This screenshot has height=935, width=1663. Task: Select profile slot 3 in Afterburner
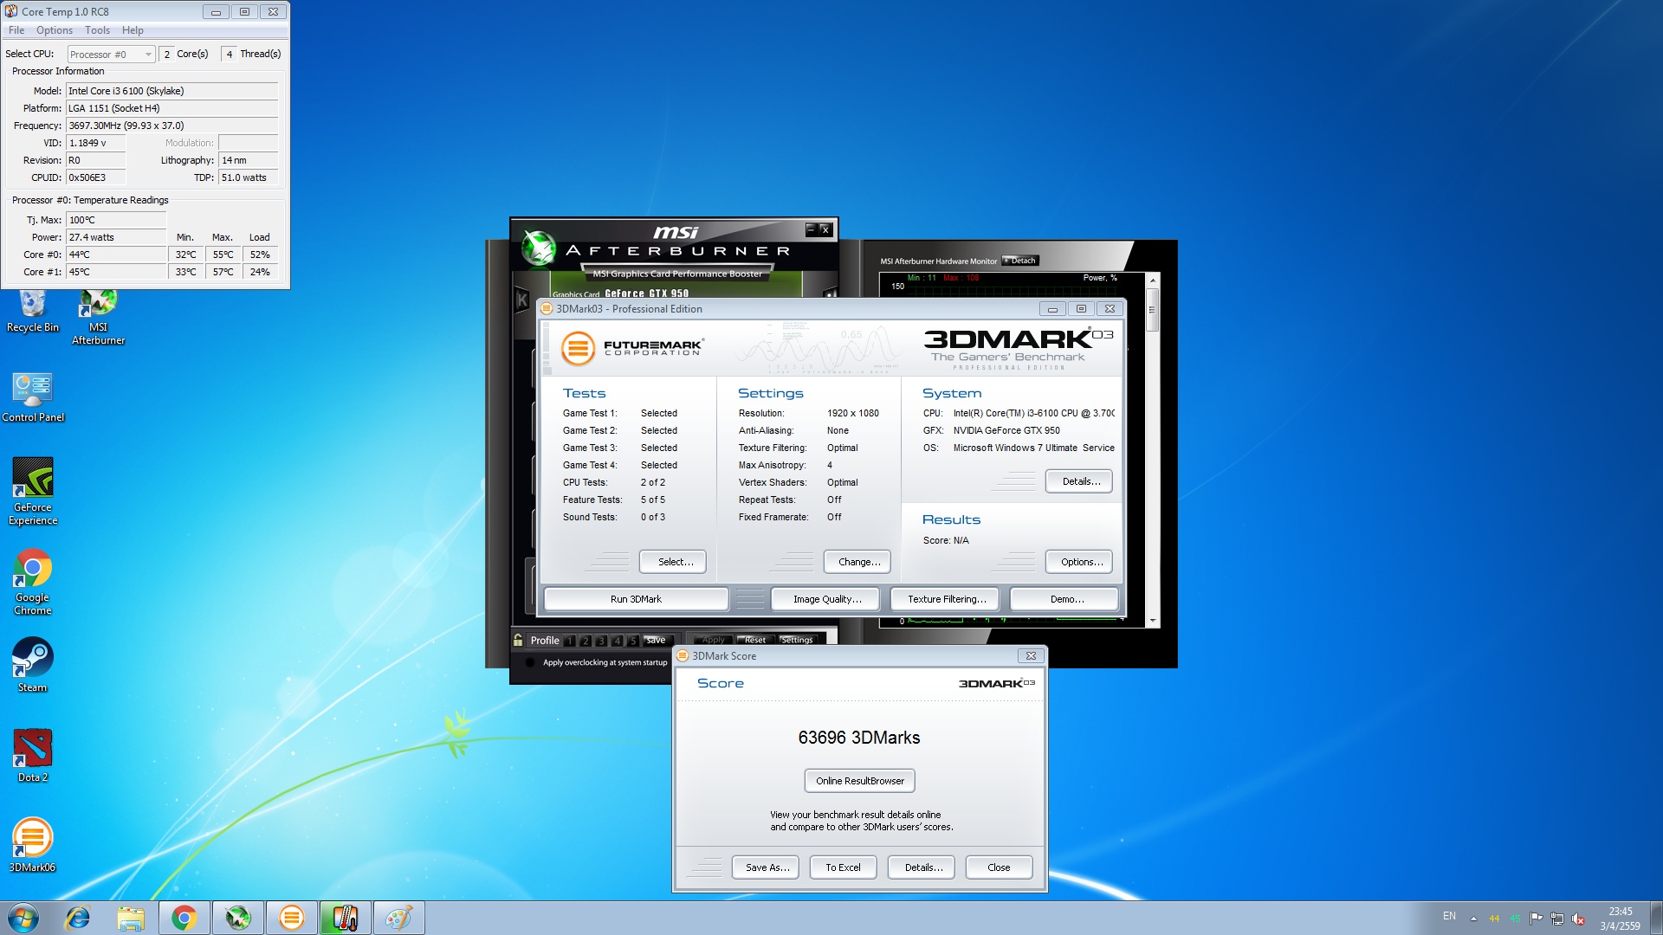[x=601, y=642]
